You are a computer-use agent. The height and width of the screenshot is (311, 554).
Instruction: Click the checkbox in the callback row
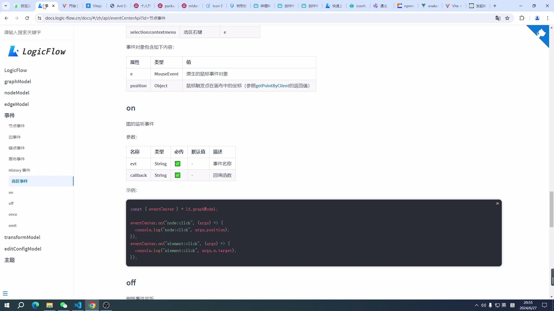pyautogui.click(x=178, y=175)
